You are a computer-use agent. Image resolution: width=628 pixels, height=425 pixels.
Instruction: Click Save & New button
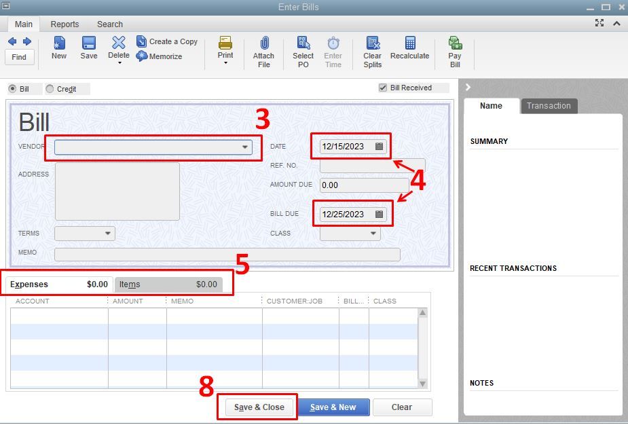tap(333, 407)
